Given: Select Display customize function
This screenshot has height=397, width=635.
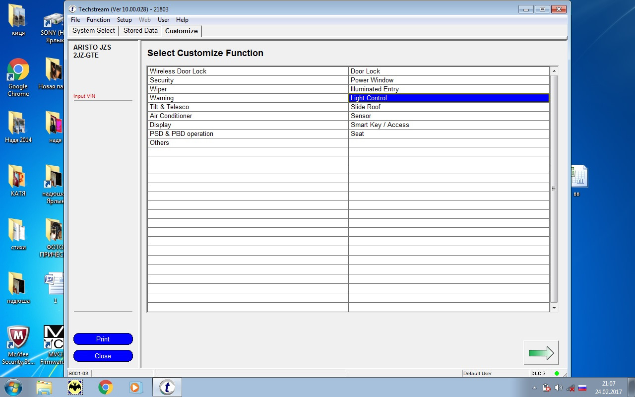Looking at the screenshot, I should (248, 125).
